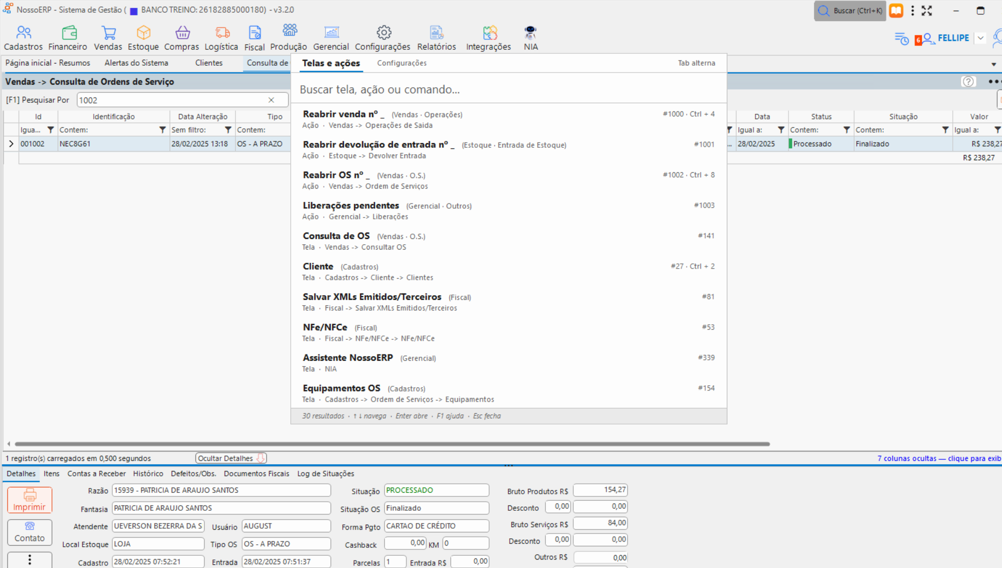Click the horizontal scrollbar of the grid
Screen dimensions: 1002x568
[x=392, y=444]
